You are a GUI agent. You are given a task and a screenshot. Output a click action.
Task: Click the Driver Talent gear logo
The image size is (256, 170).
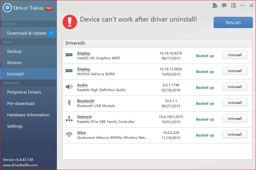(x=8, y=8)
